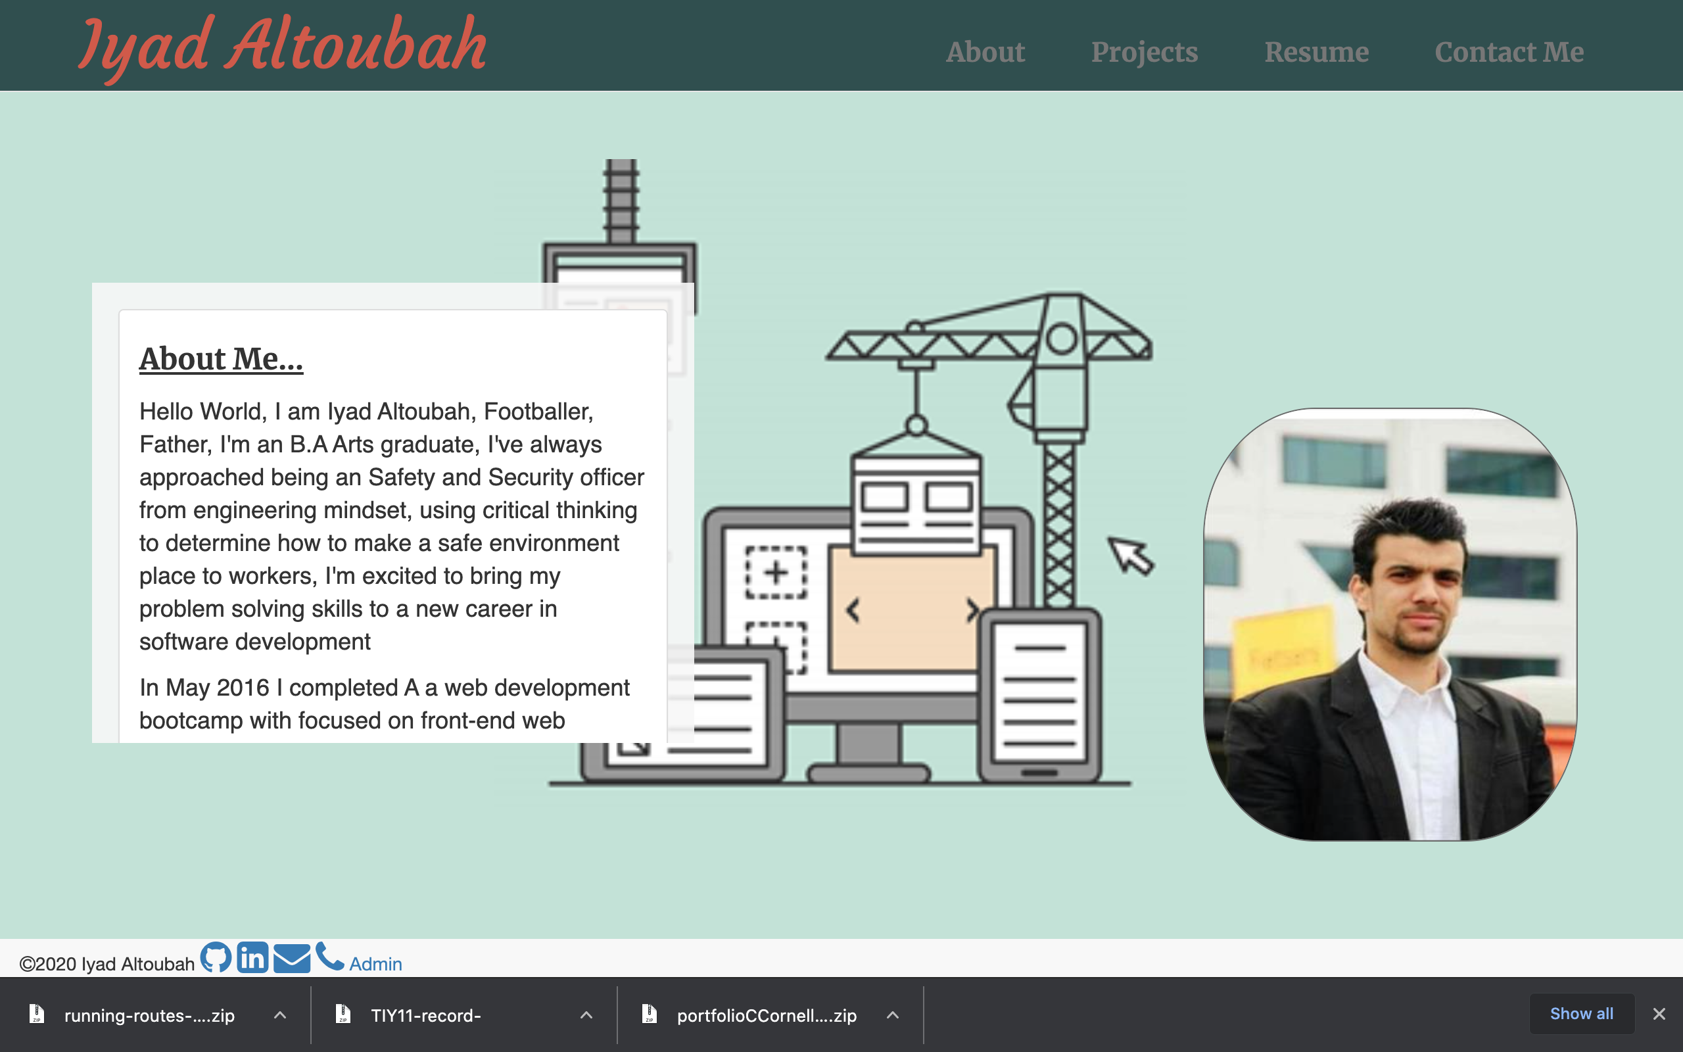Expand options for the running-routes download

point(281,1015)
